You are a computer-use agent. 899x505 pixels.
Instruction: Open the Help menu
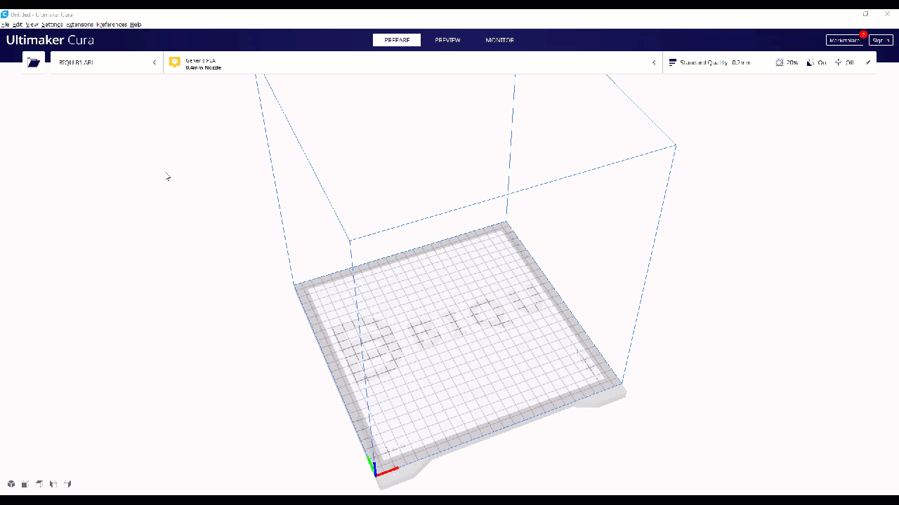[136, 25]
